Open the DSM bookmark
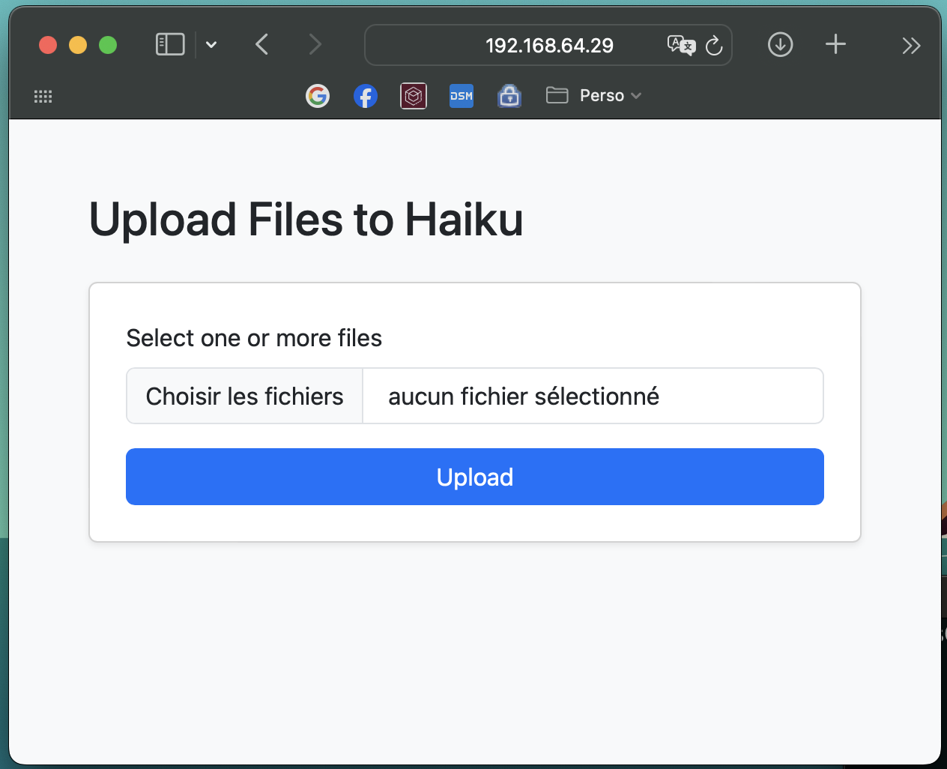 [x=462, y=96]
